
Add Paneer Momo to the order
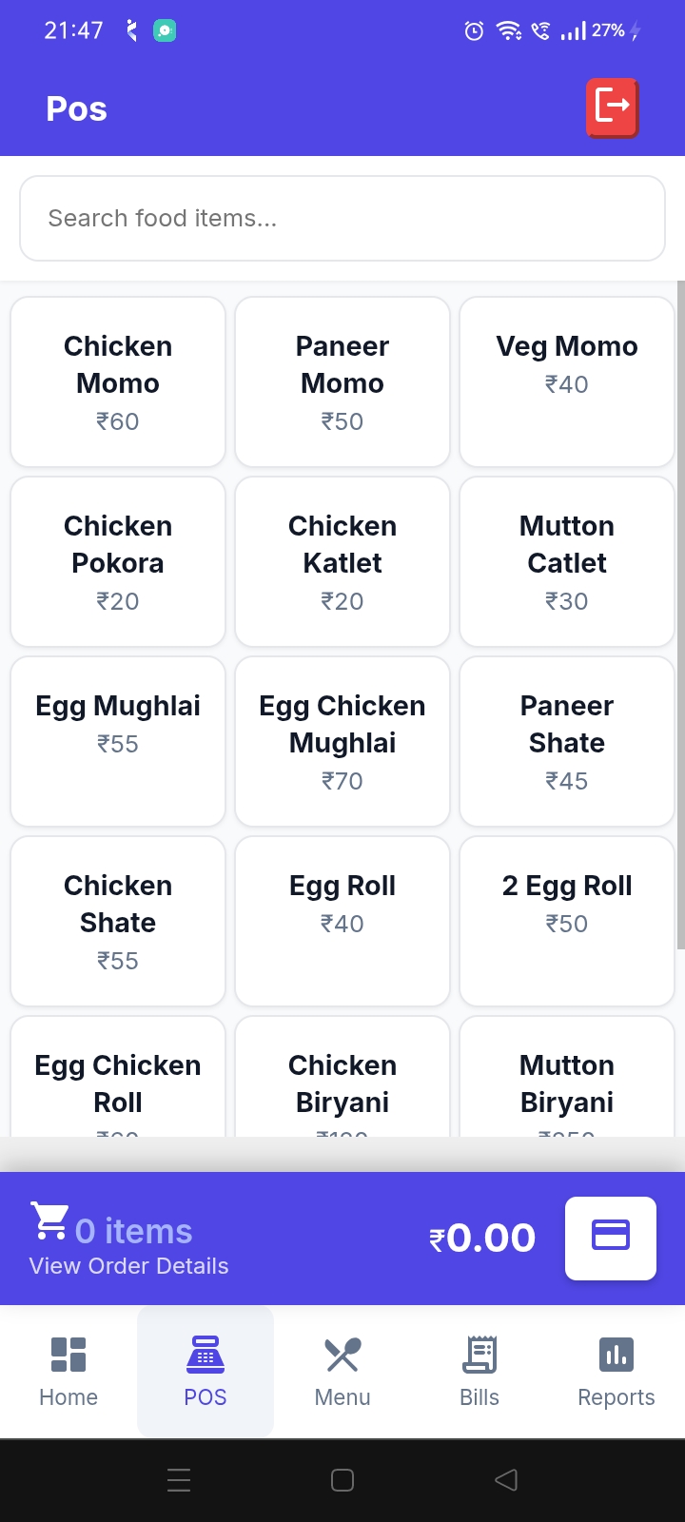[x=342, y=381]
